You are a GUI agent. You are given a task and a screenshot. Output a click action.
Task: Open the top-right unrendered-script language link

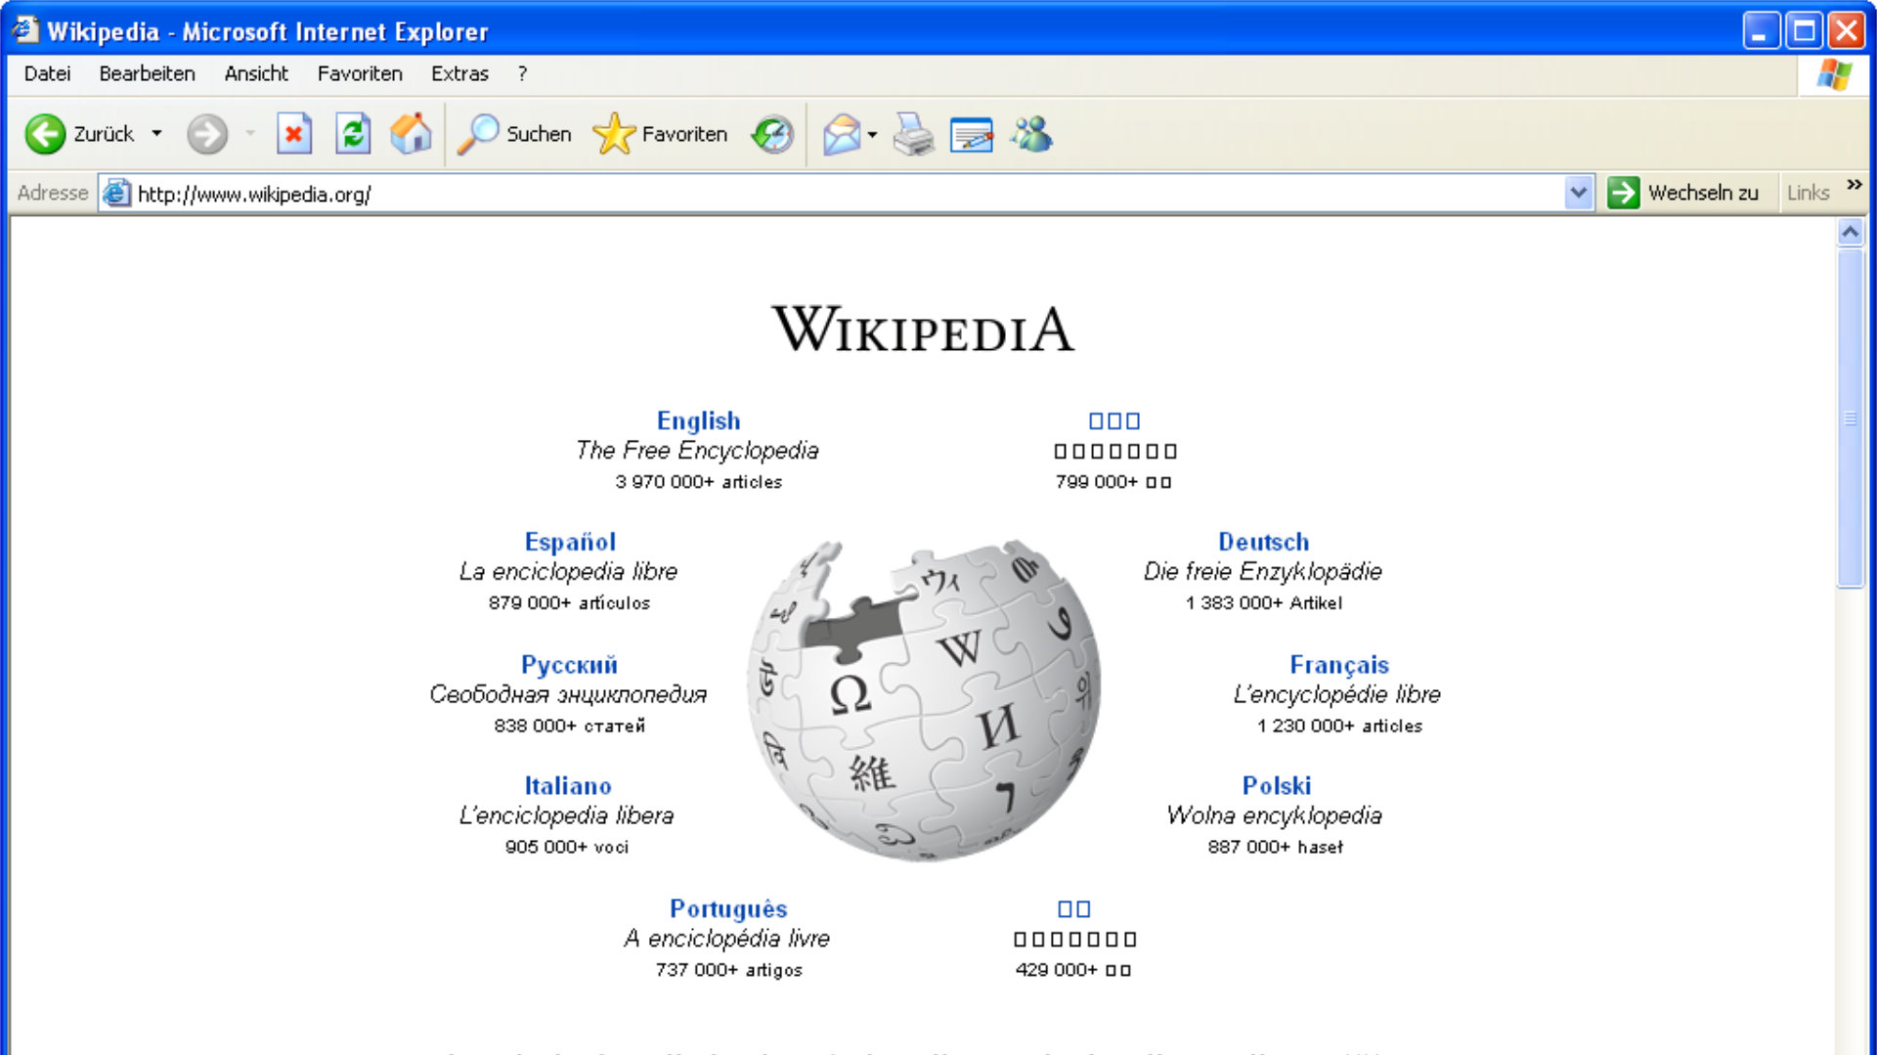1114,421
